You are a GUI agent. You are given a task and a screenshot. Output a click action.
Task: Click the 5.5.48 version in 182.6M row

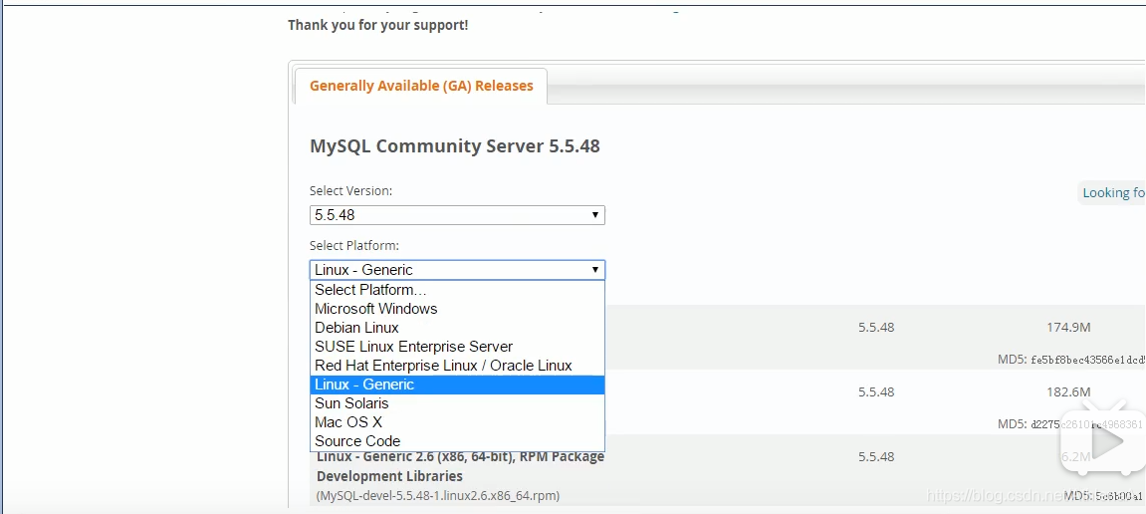click(876, 391)
